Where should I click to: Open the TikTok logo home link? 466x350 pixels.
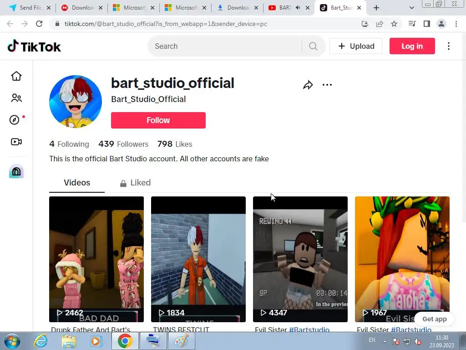[x=34, y=46]
